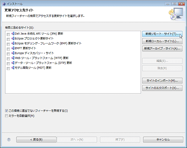Check the Eclipse プロジェクト更新サイト checkbox
187x148 pixels.
tap(8, 39)
